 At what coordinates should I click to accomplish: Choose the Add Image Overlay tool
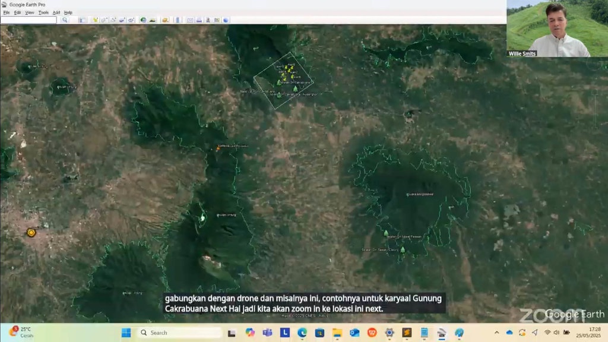pos(122,20)
